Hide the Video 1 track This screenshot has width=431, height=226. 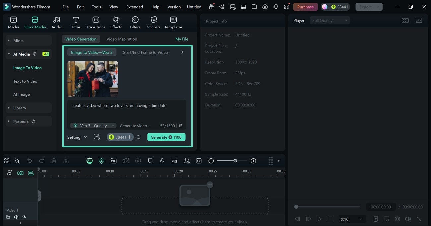pyautogui.click(x=24, y=217)
